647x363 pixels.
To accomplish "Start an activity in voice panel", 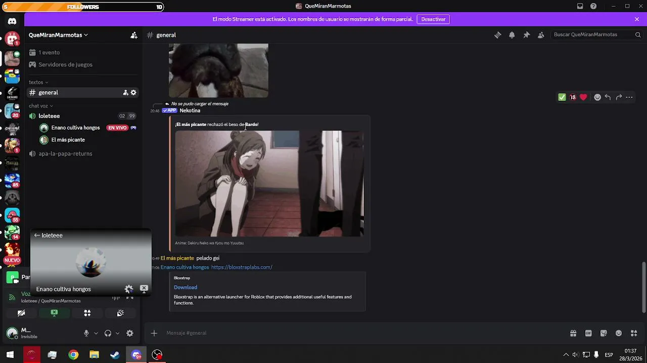I will pyautogui.click(x=87, y=313).
